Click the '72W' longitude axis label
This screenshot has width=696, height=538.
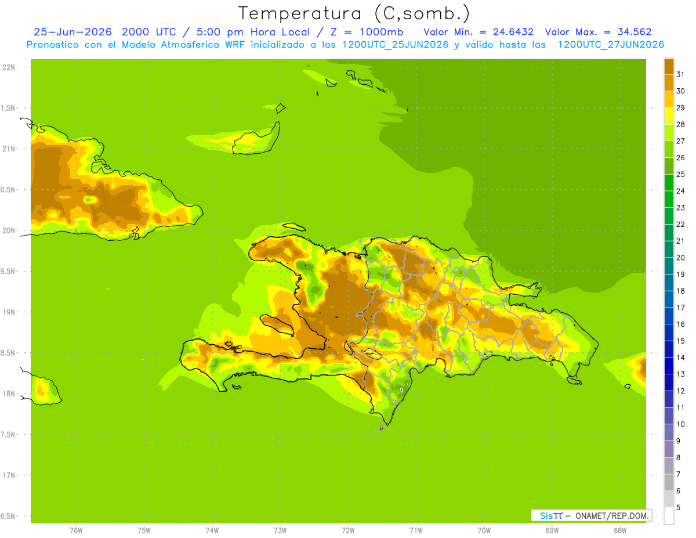(x=348, y=530)
